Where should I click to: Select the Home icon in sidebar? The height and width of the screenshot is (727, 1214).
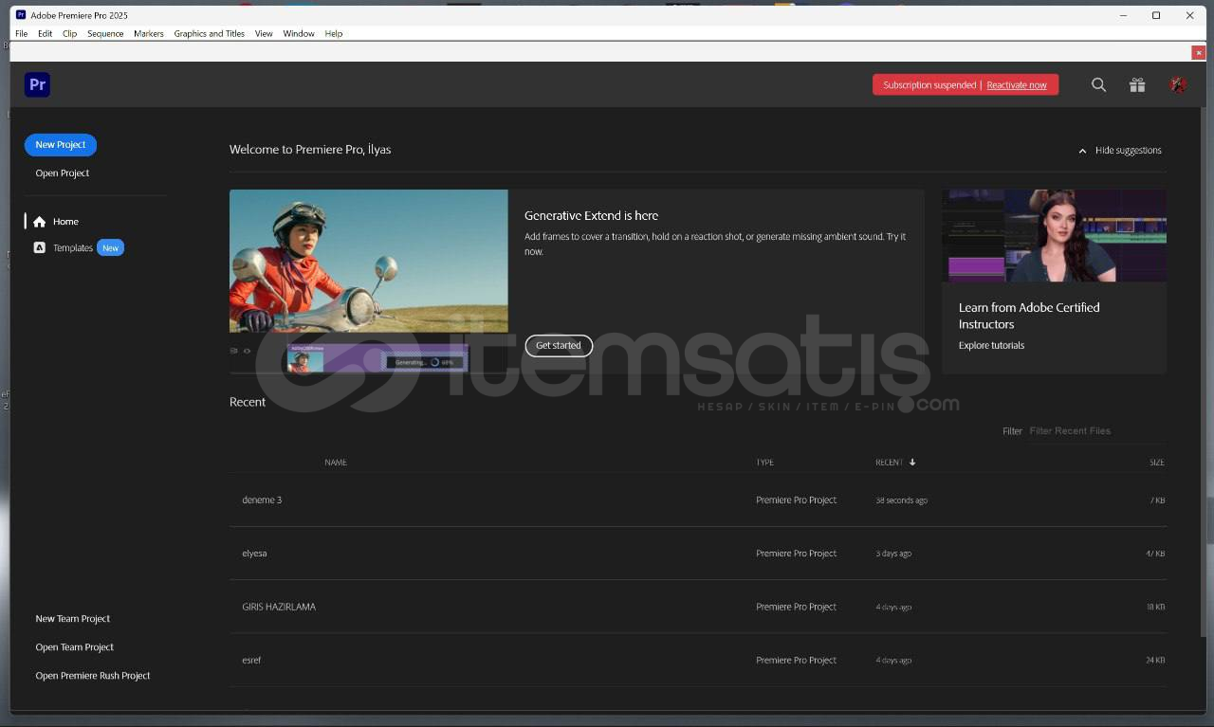click(39, 222)
